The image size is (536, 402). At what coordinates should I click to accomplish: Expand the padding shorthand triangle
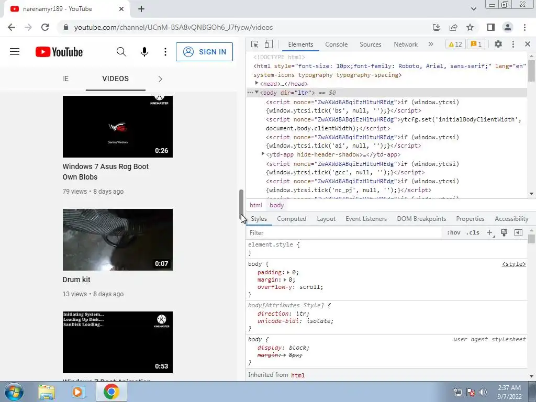coord(288,272)
